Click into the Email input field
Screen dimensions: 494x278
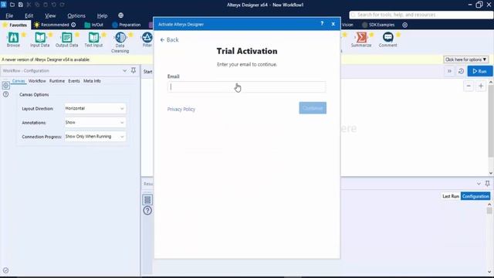coord(247,87)
